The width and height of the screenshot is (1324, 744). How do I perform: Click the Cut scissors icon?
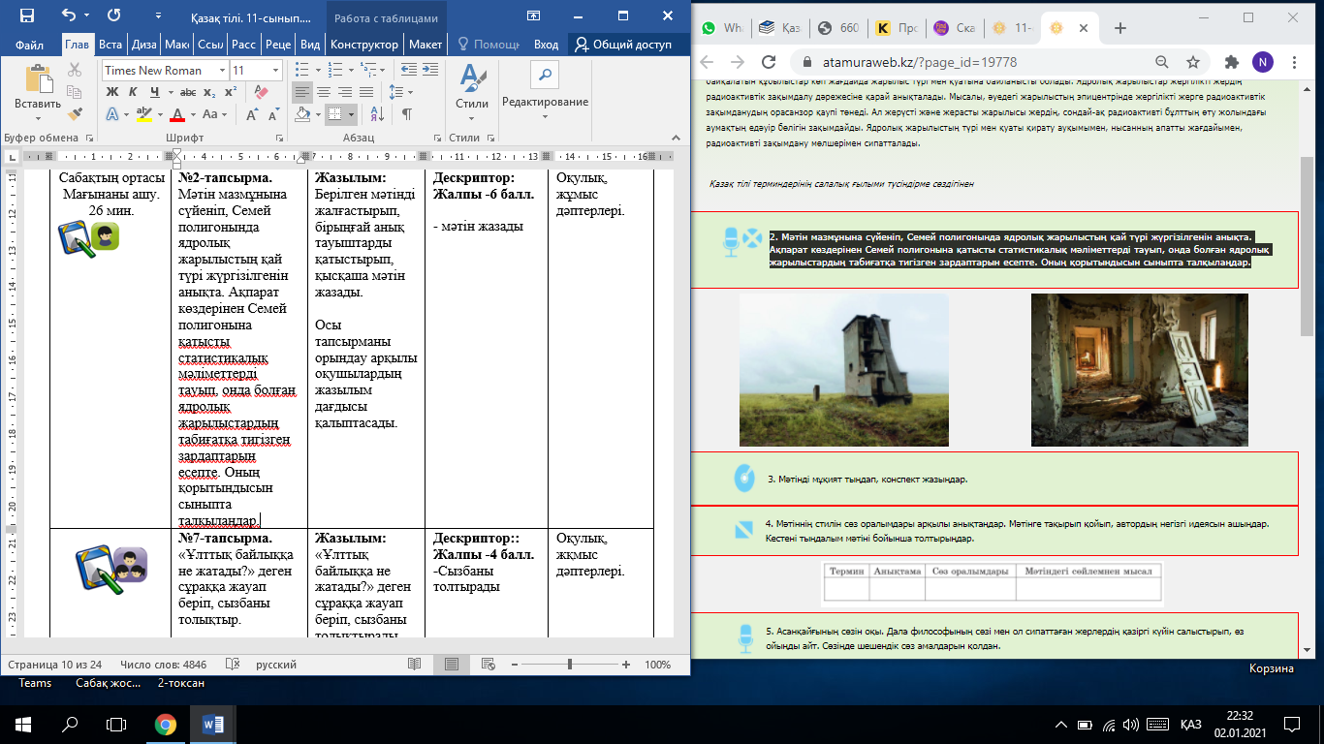pos(76,71)
